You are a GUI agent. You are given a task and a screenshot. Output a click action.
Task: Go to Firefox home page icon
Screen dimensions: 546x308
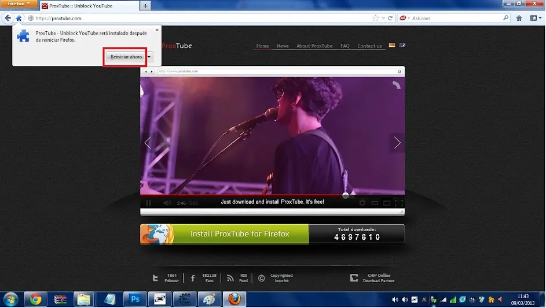[519, 18]
